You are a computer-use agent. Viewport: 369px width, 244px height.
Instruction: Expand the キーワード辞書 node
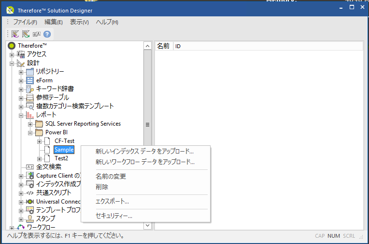point(21,90)
